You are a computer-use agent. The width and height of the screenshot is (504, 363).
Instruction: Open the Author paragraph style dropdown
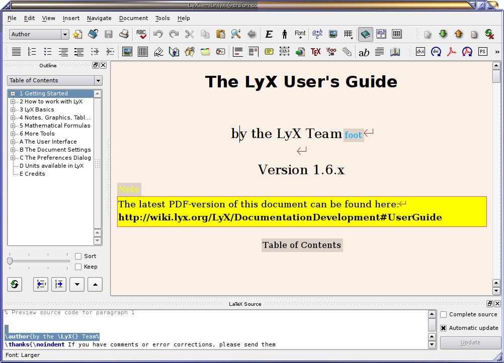pos(39,34)
